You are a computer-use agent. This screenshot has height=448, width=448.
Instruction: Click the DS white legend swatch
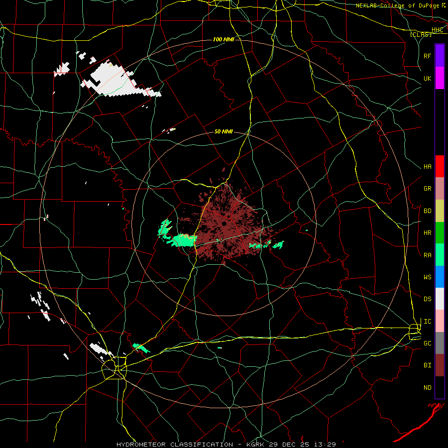[440, 299]
